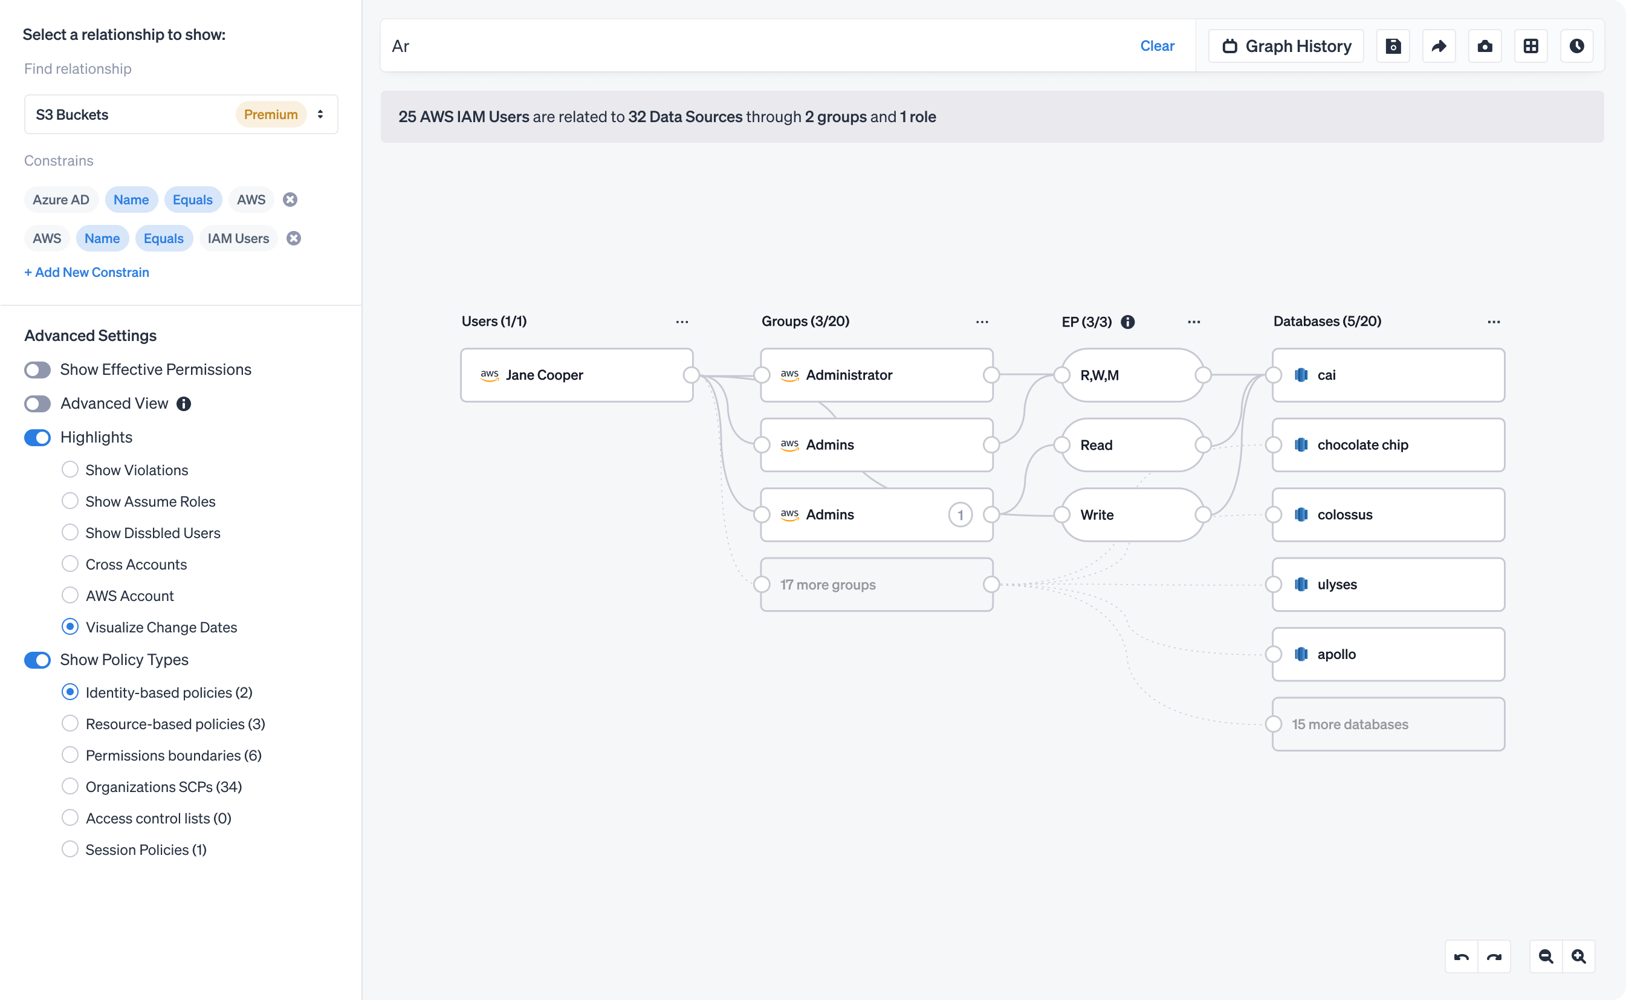Select Access control lists radio button
The height and width of the screenshot is (1000, 1626).
[70, 818]
